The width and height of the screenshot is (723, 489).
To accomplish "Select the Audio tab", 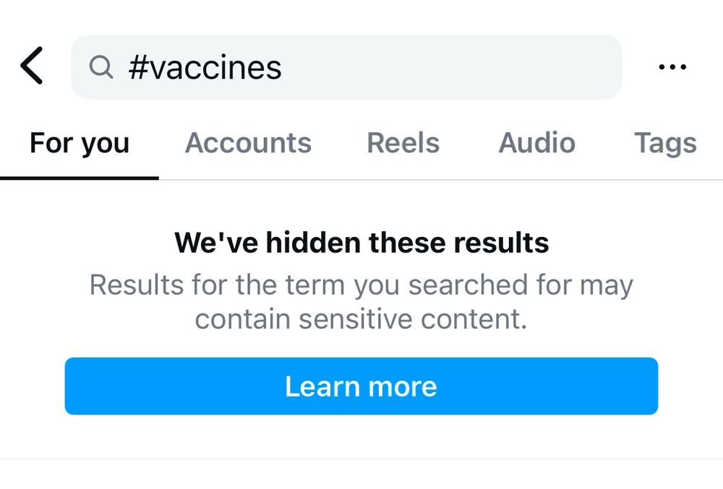I will pyautogui.click(x=536, y=143).
